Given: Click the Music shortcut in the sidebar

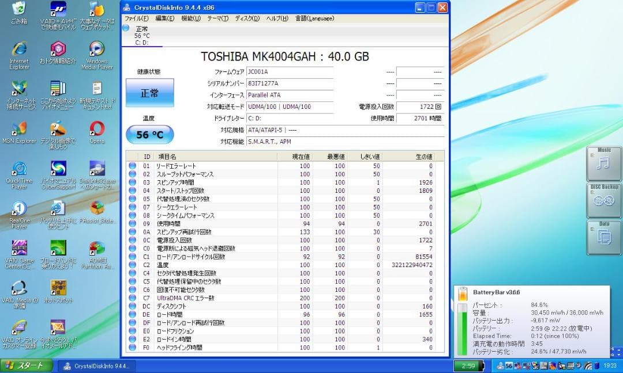Looking at the screenshot, I should click(603, 163).
